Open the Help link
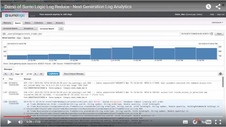 [x=212, y=14]
